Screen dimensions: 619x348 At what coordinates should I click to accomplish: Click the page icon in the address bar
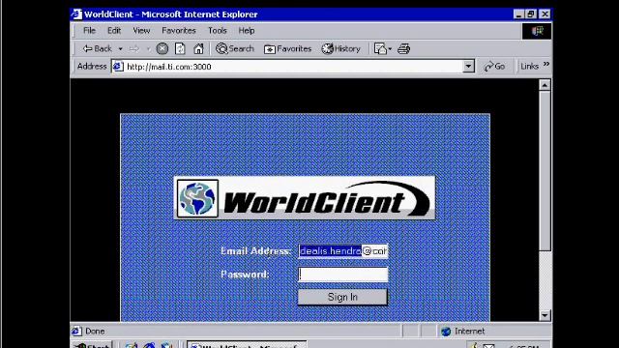pyautogui.click(x=118, y=67)
